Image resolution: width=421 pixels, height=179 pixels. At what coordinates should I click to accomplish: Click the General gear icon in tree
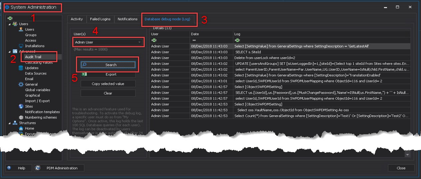coord(21,84)
